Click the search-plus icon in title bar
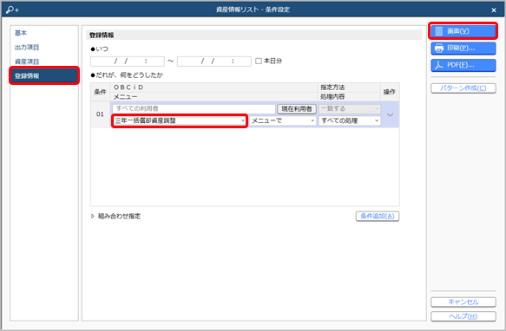 point(12,10)
